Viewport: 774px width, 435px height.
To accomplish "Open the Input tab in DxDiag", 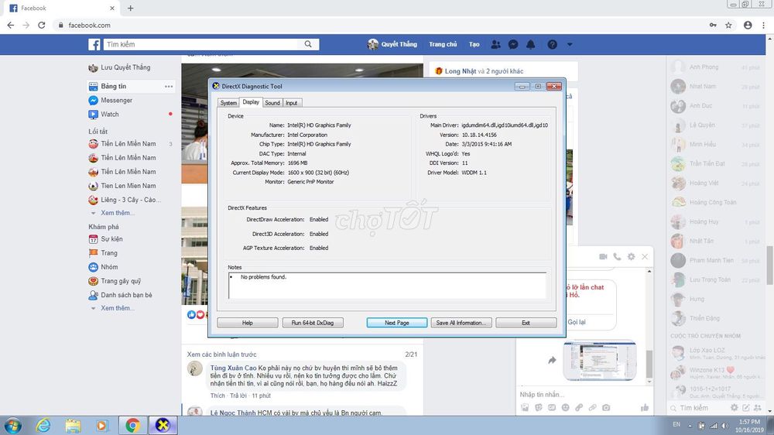I will click(292, 103).
